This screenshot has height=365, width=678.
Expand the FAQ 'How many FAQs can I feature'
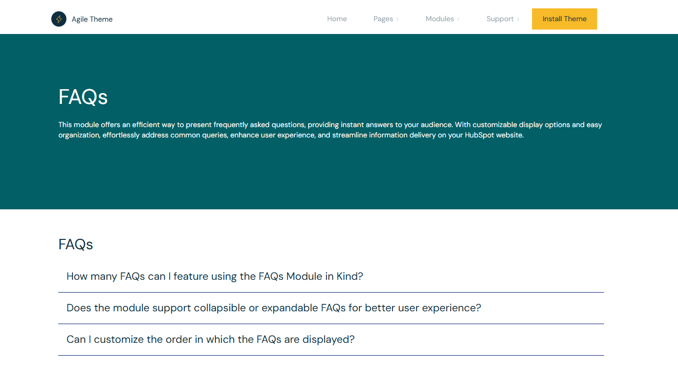click(331, 276)
